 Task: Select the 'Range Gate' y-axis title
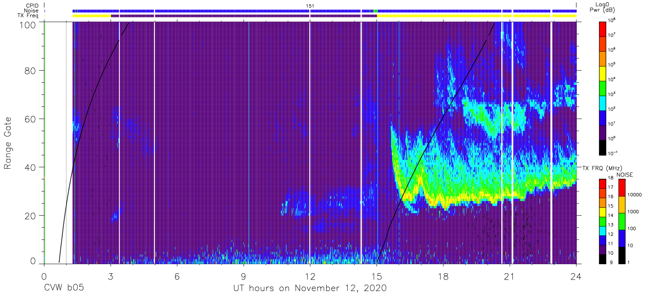pos(8,143)
